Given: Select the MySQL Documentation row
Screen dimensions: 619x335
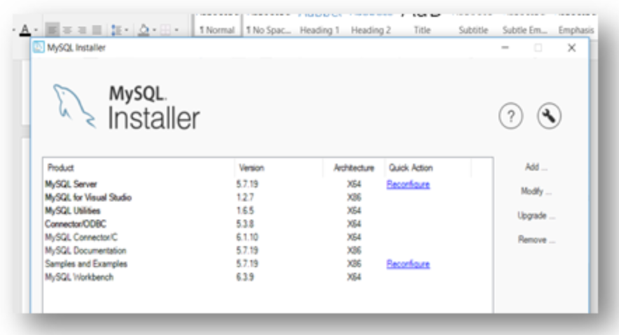Looking at the screenshot, I should (267, 250).
